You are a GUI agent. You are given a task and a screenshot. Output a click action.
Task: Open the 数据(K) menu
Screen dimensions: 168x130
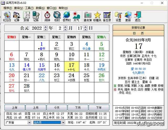coord(40,8)
